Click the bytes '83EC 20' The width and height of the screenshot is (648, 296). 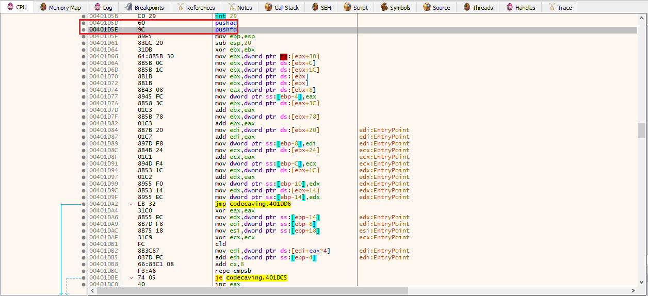click(x=150, y=43)
